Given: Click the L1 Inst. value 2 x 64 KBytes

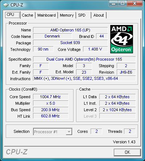Looking at the screenshot, I should point(117,103).
